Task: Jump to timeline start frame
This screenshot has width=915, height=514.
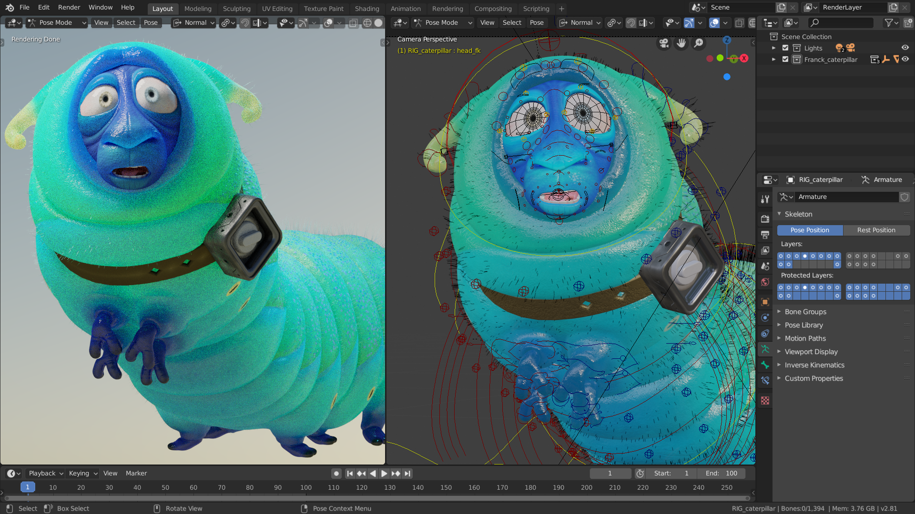Action: pyautogui.click(x=350, y=474)
